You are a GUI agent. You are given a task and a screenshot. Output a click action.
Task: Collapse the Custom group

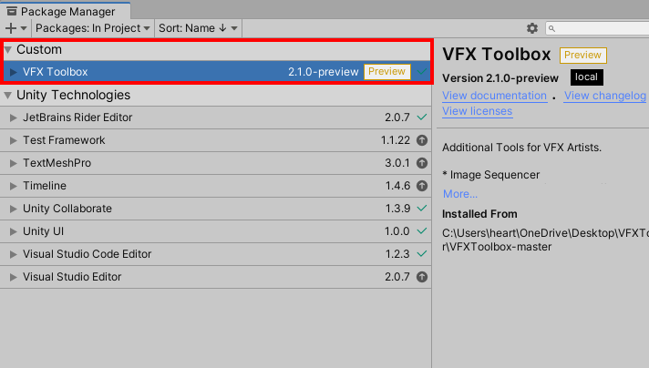[x=7, y=49]
